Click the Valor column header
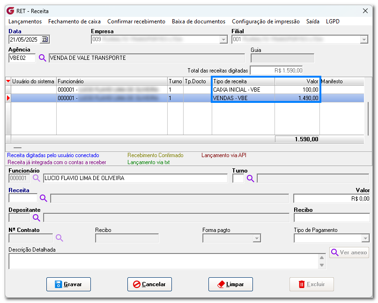The width and height of the screenshot is (378, 303). (297, 81)
